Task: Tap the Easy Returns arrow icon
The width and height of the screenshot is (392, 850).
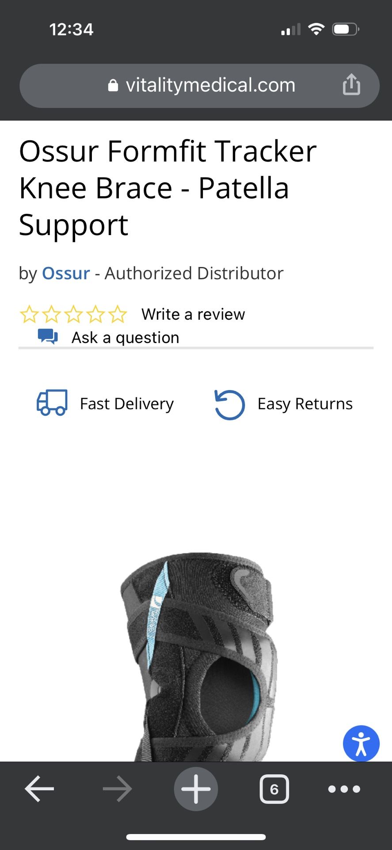Action: click(x=229, y=404)
